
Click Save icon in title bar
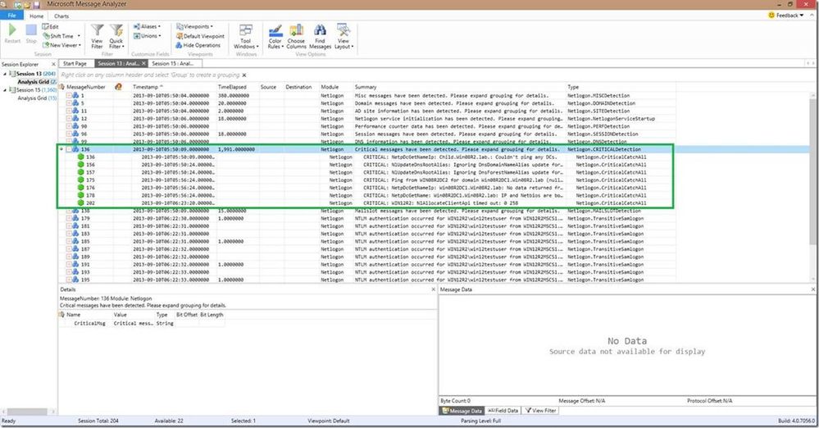tap(37, 5)
